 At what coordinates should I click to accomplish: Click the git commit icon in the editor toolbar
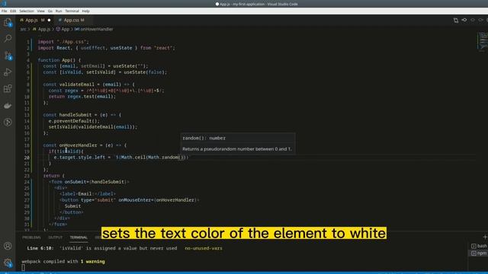[464, 21]
